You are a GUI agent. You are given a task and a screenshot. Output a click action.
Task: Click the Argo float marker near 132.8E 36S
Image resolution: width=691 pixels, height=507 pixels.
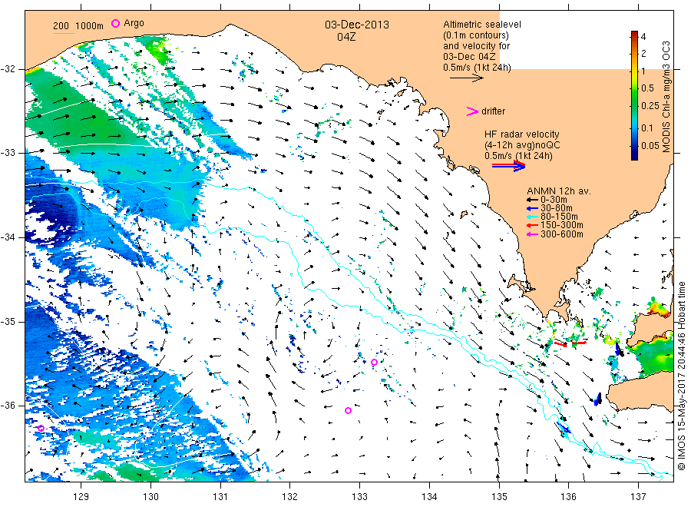348,410
